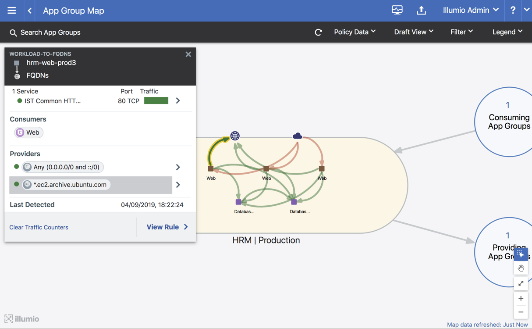
Task: Open the help question mark
Action: (513, 10)
